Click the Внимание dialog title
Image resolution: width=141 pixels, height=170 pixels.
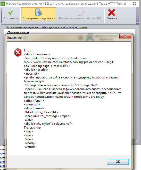[14, 38]
